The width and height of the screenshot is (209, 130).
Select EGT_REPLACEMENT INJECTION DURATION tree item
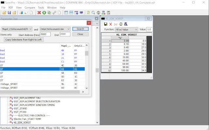click(37, 102)
